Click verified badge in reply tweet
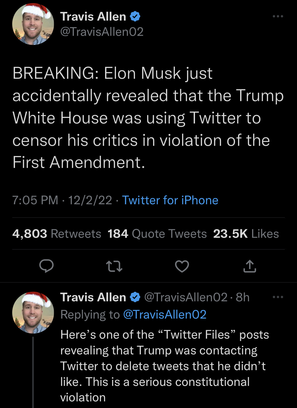The height and width of the screenshot is (408, 297). pos(135,297)
